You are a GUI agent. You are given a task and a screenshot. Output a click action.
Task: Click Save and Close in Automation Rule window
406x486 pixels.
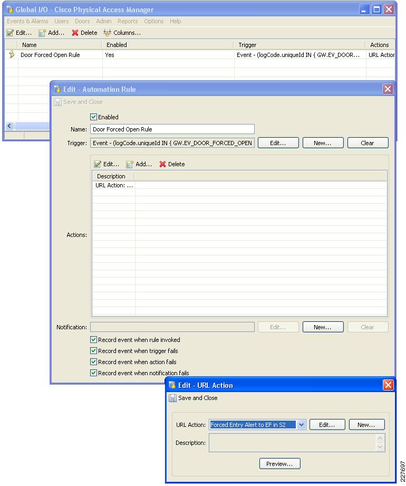click(x=78, y=102)
